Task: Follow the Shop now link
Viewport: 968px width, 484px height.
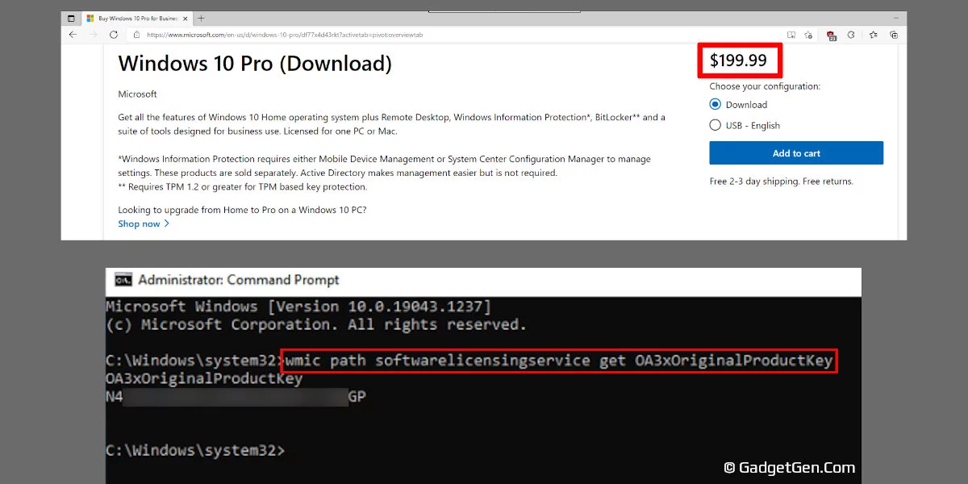Action: tap(139, 223)
